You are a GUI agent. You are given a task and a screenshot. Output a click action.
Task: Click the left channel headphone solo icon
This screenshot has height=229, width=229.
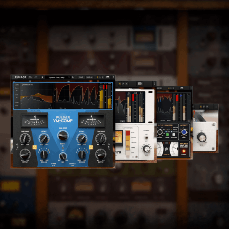click(x=17, y=149)
